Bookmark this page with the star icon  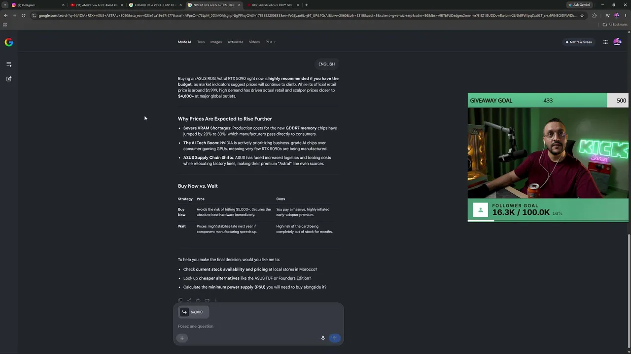[582, 15]
